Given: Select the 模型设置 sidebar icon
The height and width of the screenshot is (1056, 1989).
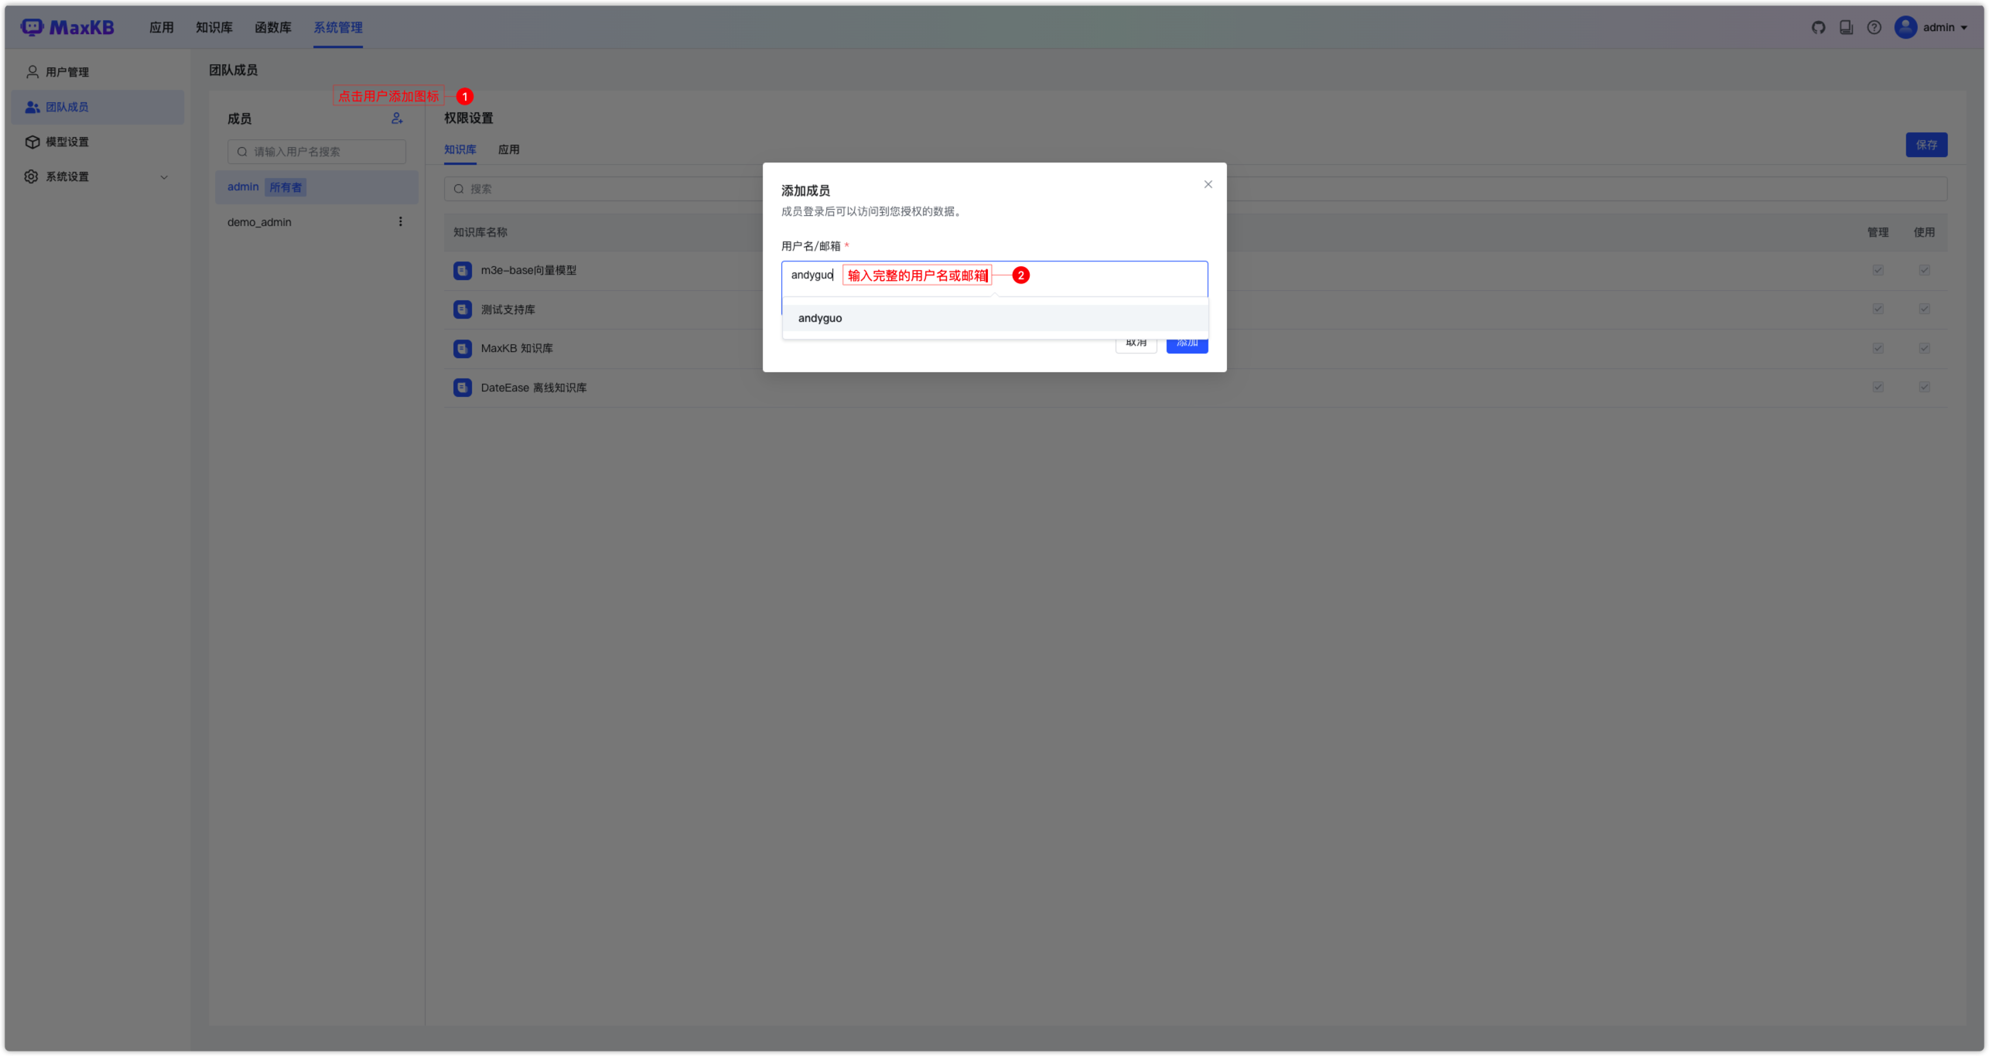Looking at the screenshot, I should tap(32, 142).
